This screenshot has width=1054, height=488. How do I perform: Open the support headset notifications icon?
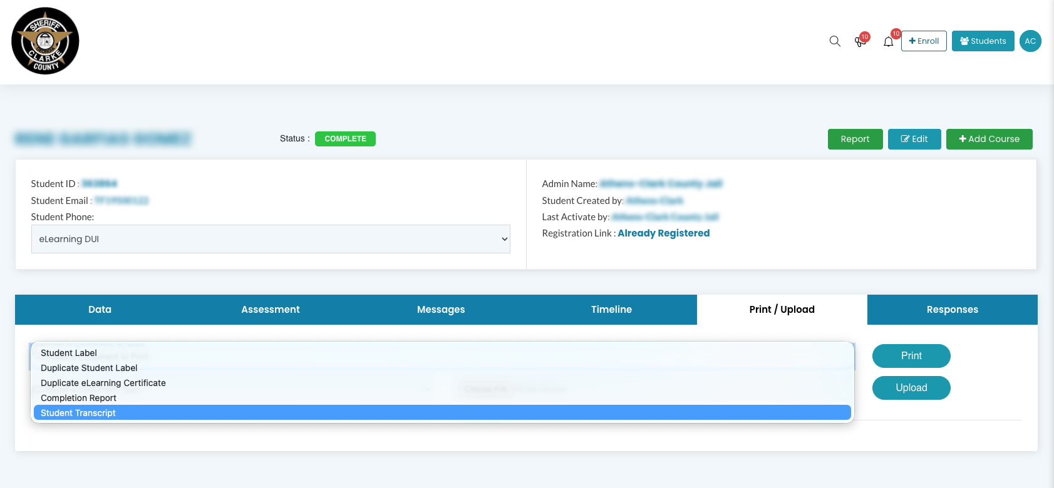(x=860, y=42)
